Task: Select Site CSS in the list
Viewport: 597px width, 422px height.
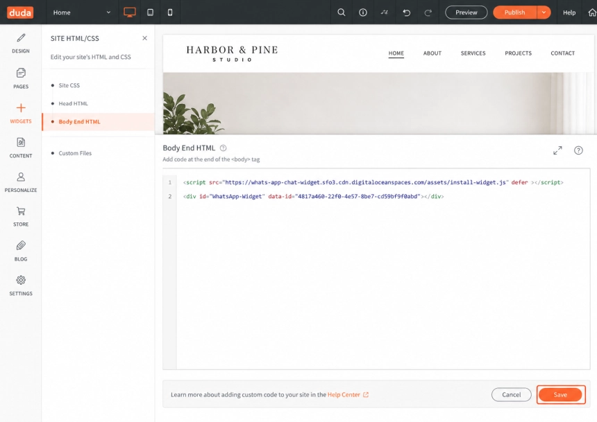Action: click(69, 85)
